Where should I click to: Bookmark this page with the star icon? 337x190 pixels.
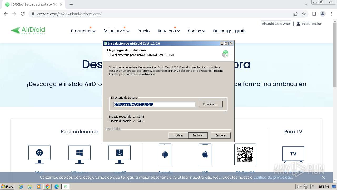pos(304,14)
